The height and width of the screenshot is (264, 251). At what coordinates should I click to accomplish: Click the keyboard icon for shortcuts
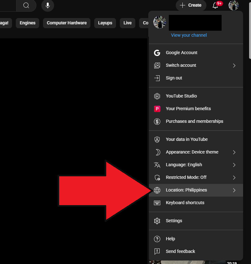point(157,203)
